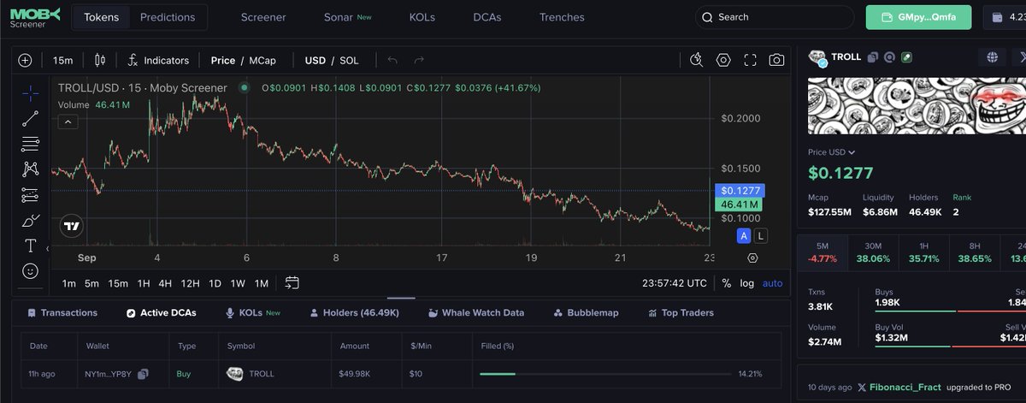Collapse the drawing toolbar arrow
This screenshot has width=1026, height=403.
(x=47, y=249)
